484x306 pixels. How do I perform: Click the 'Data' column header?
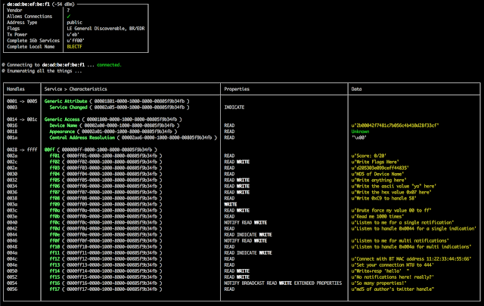pos(356,89)
